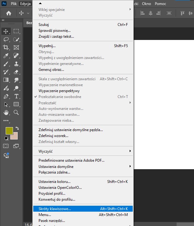Select Zdefiniuj wzorek entry

[83, 136]
